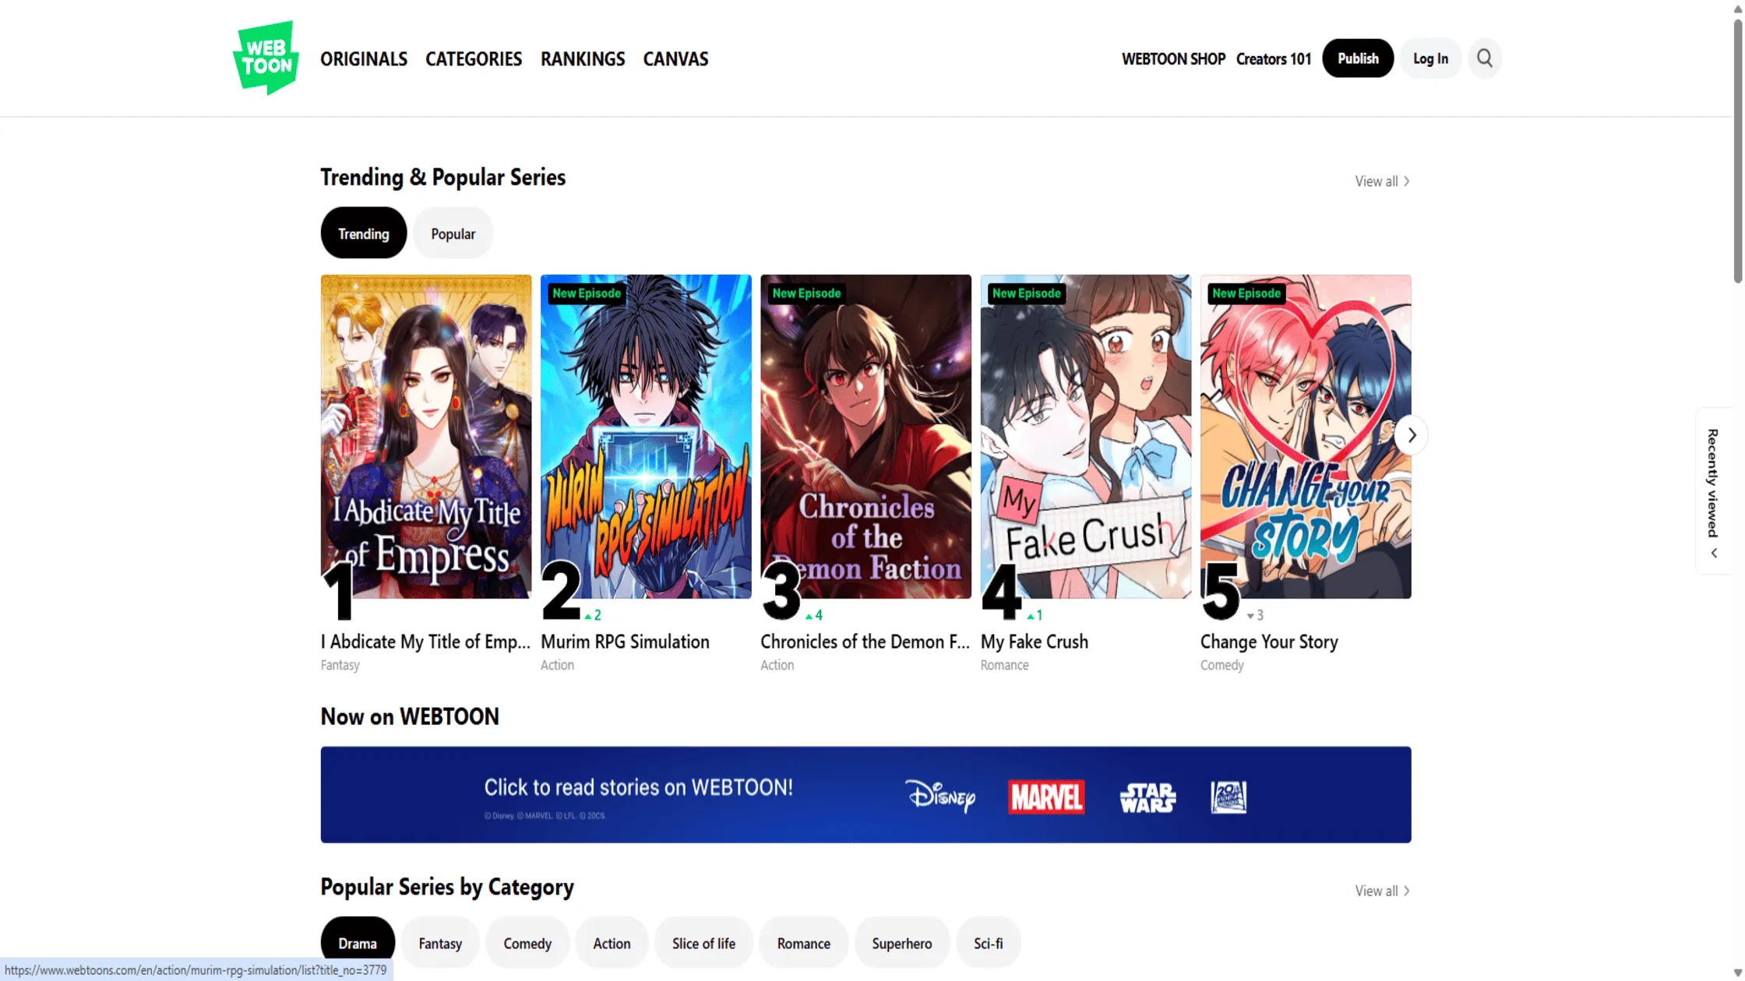1745x981 pixels.
Task: Expand the Recently viewed side panel
Action: (1713, 491)
